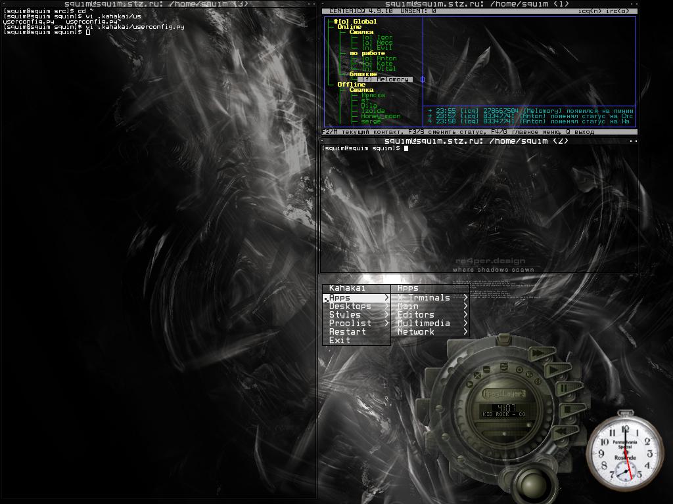Click the title bar of terminal window <3>

click(x=158, y=4)
